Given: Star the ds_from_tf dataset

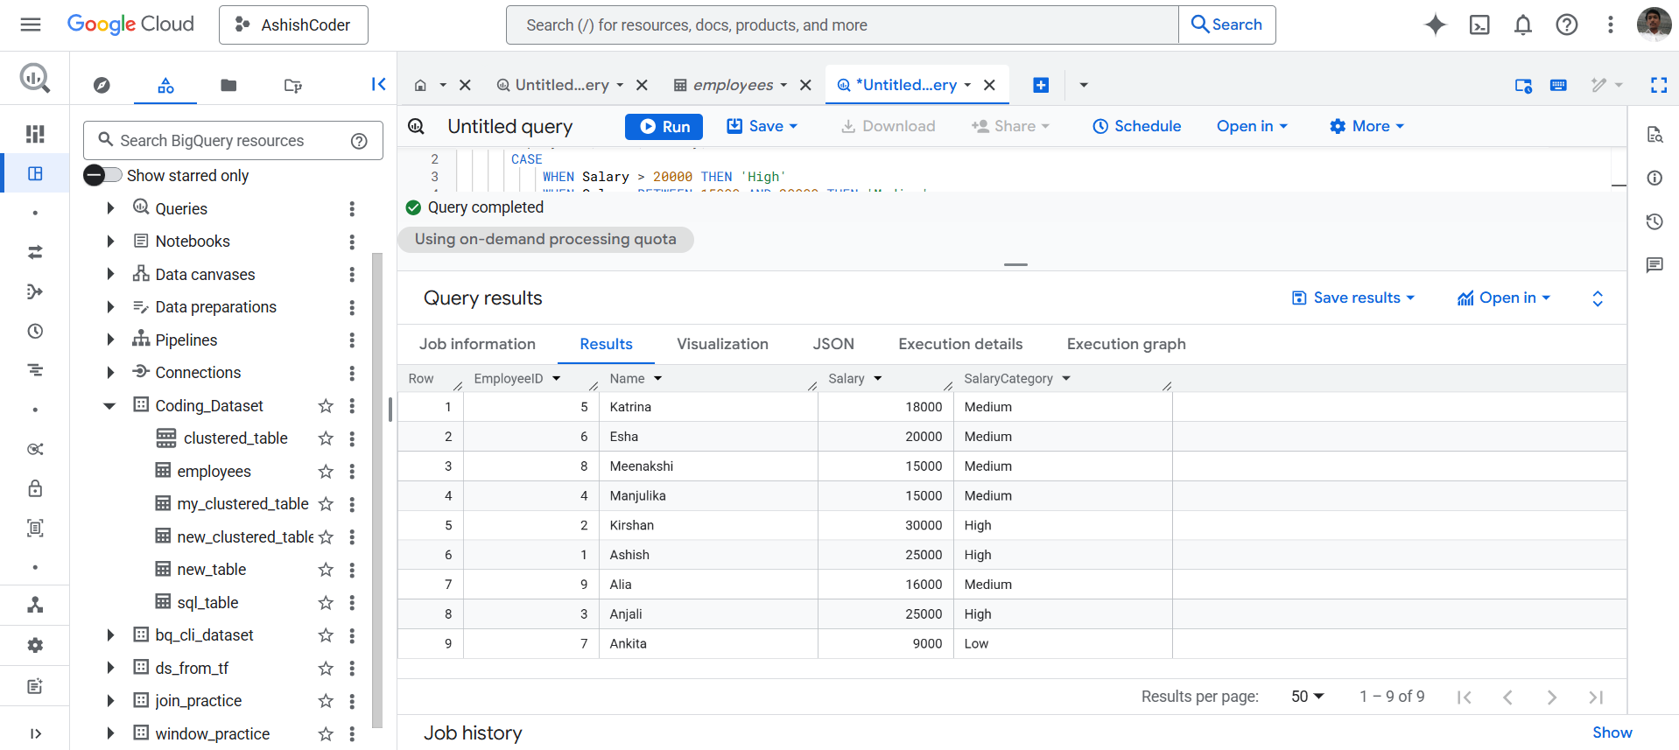Looking at the screenshot, I should tap(326, 669).
